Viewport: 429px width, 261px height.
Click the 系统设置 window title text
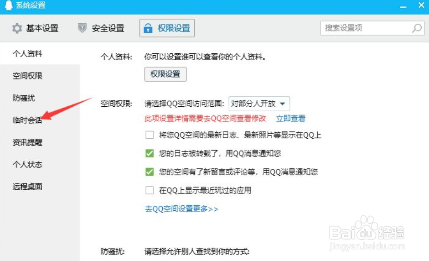[x=31, y=5]
